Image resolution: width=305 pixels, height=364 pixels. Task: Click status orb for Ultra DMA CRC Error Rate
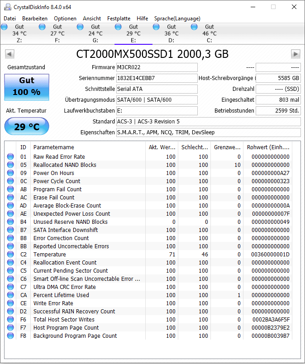pyautogui.click(x=10, y=287)
